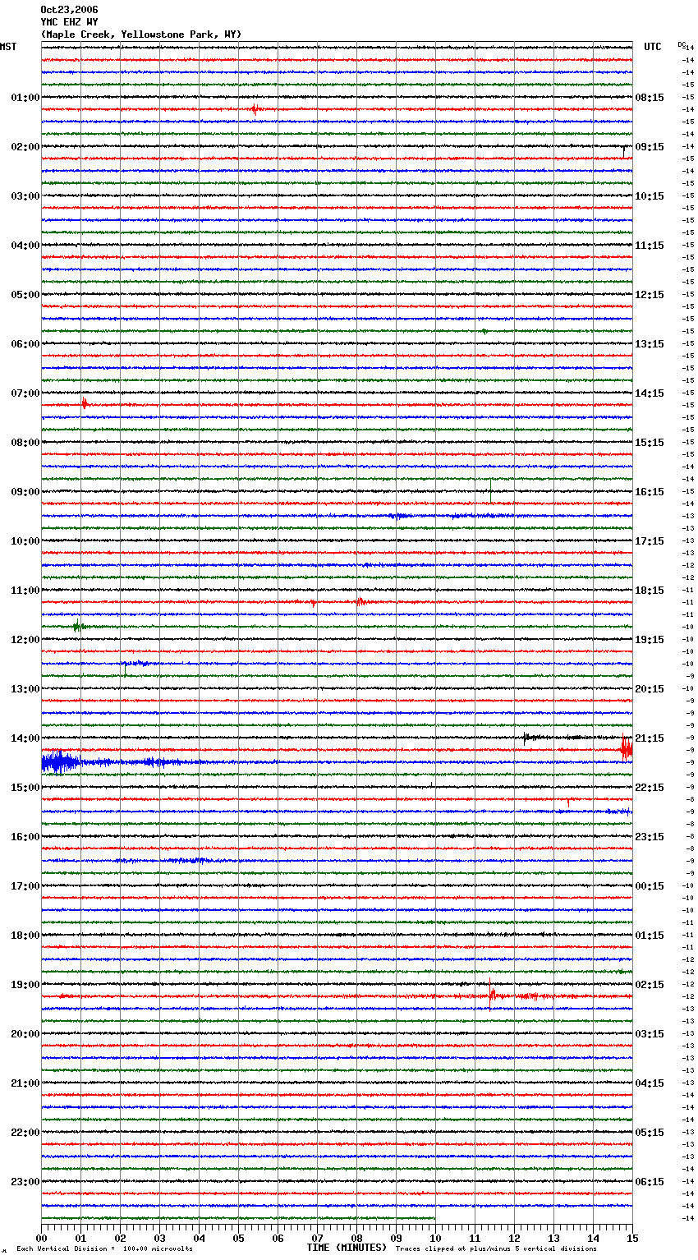Select the 02:15 UTC time label
Screen dimensions: 698x1260
(650, 985)
